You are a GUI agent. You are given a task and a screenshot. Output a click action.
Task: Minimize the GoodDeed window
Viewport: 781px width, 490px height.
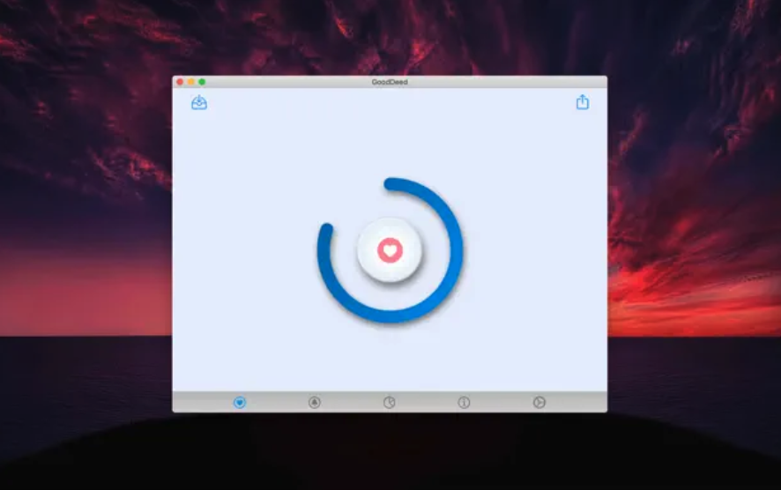tap(190, 82)
